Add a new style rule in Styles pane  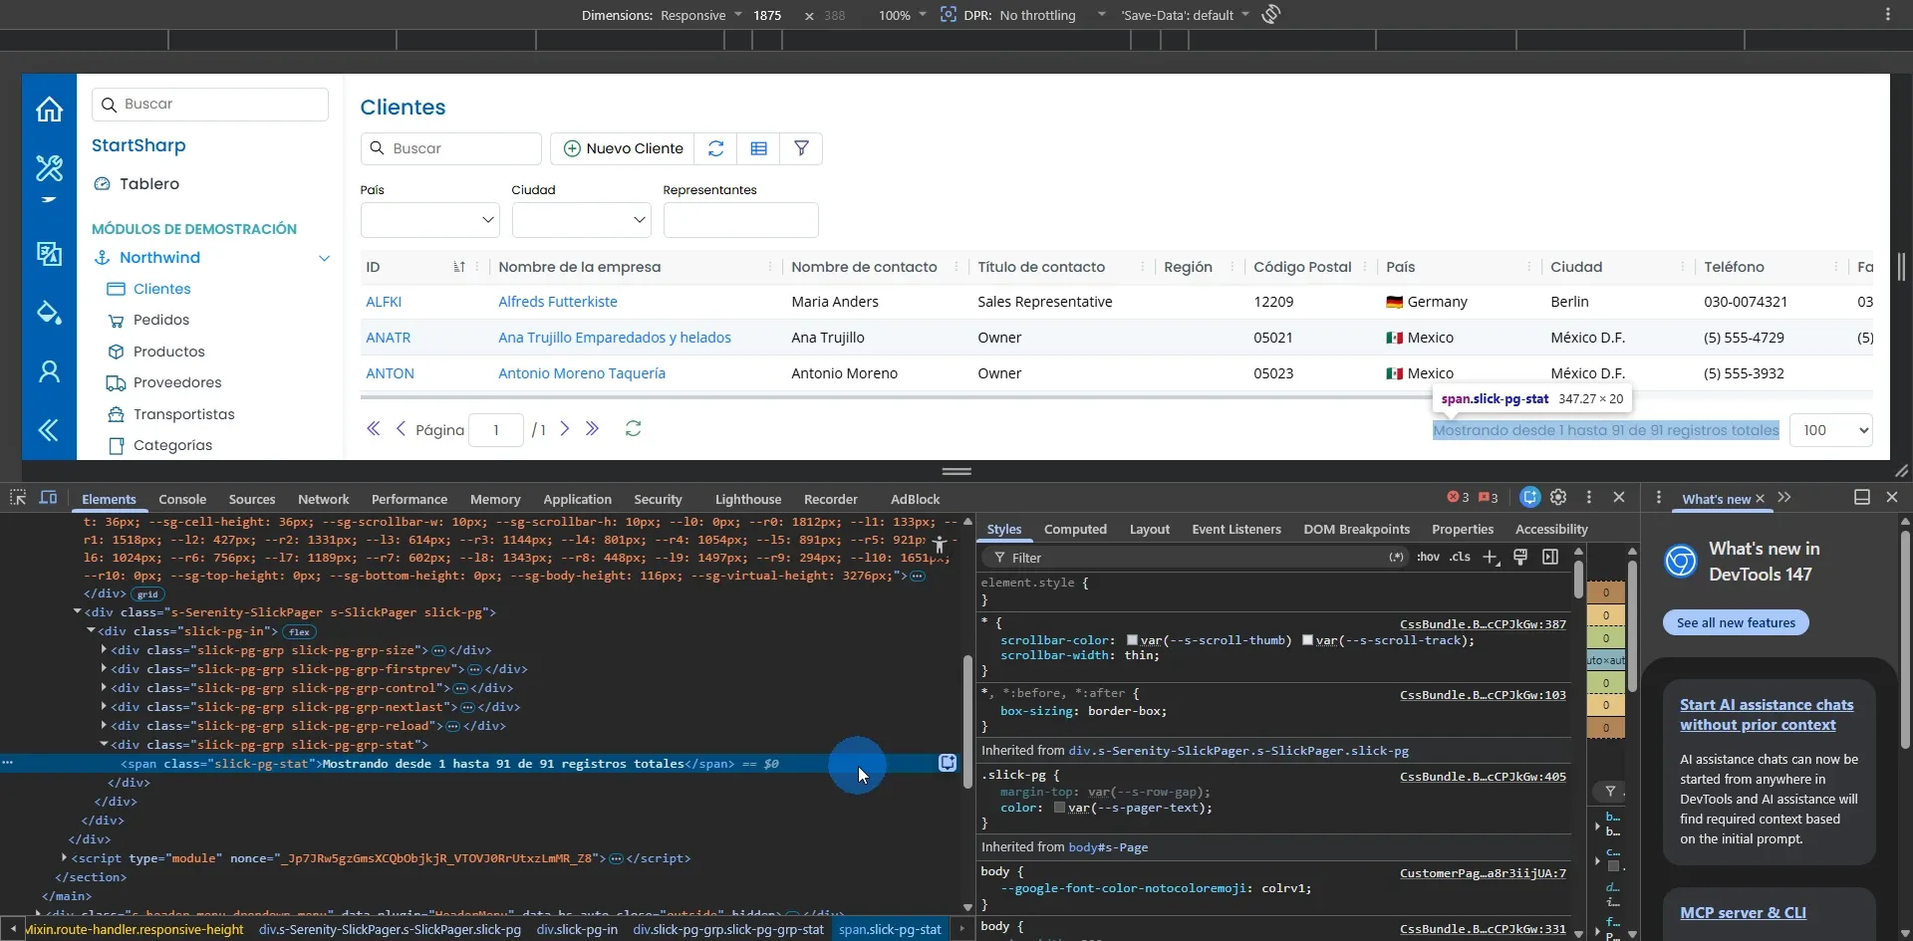pos(1491,558)
